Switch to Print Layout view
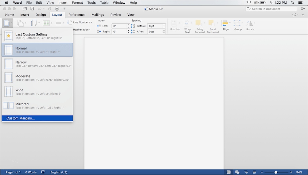Viewport: 308px width, 175px height. tap(228, 172)
